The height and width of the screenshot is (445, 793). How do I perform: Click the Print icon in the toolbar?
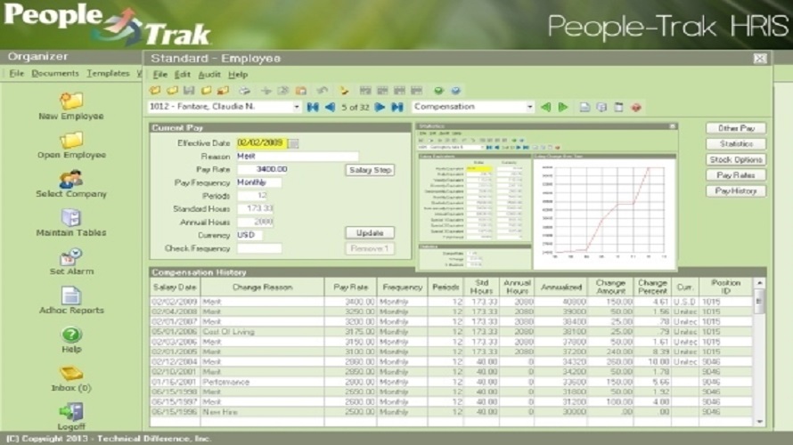pos(244,91)
